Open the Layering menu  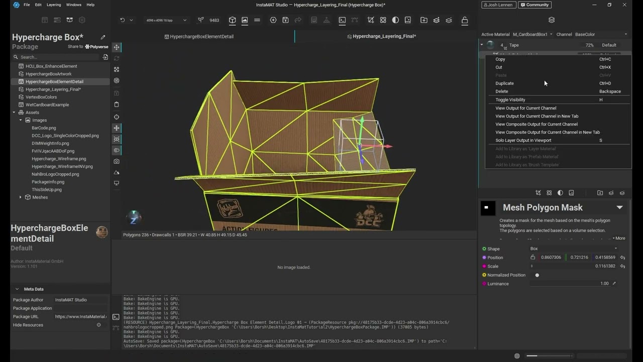pos(54,5)
